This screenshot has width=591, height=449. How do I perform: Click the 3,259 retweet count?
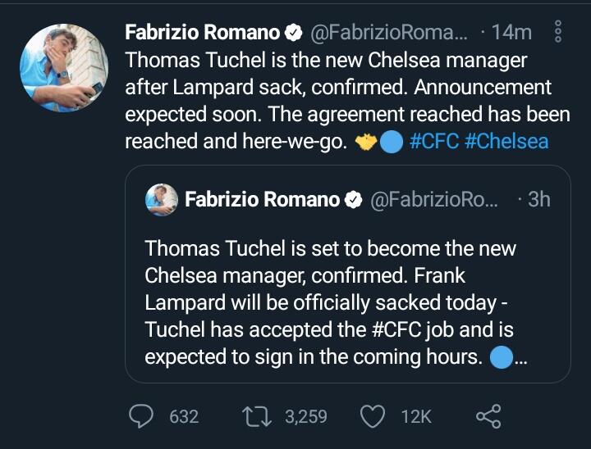click(305, 416)
